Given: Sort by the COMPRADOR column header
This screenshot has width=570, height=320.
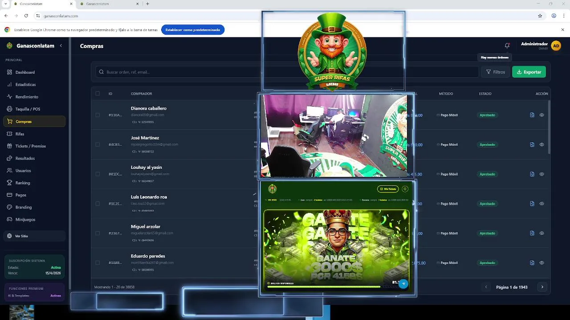Looking at the screenshot, I should pyautogui.click(x=141, y=94).
